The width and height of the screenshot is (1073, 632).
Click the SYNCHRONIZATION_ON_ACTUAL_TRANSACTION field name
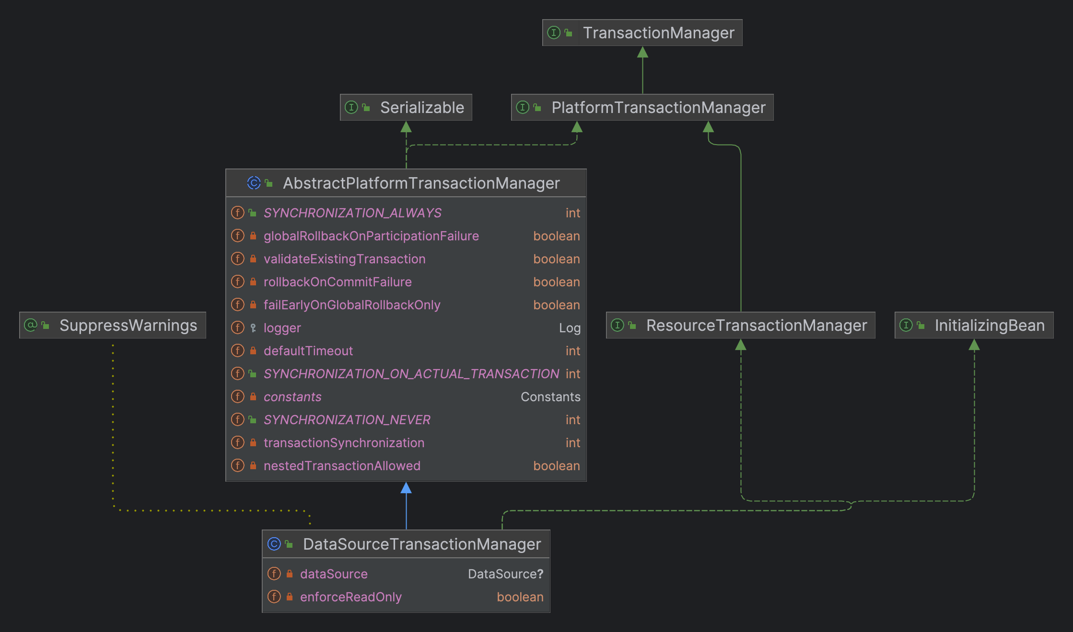coord(411,373)
